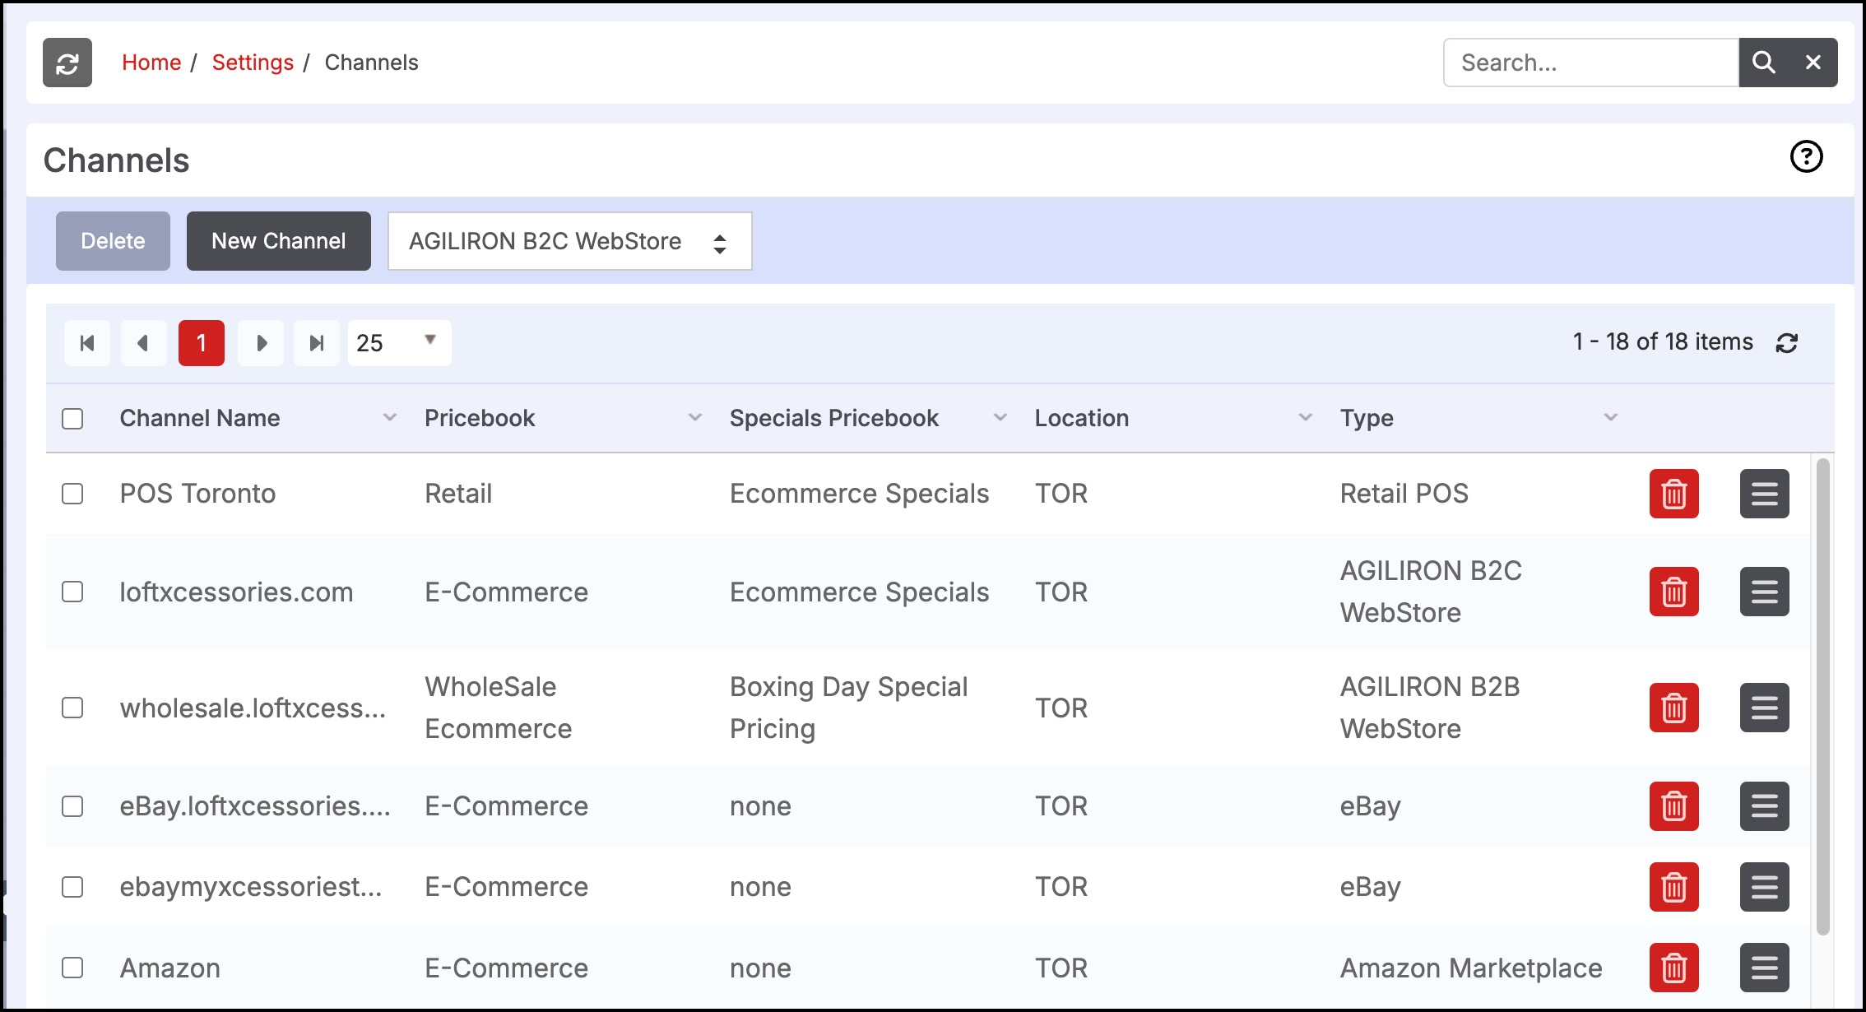Click the loftxcessories.com channel name
This screenshot has width=1866, height=1012.
[x=237, y=592]
